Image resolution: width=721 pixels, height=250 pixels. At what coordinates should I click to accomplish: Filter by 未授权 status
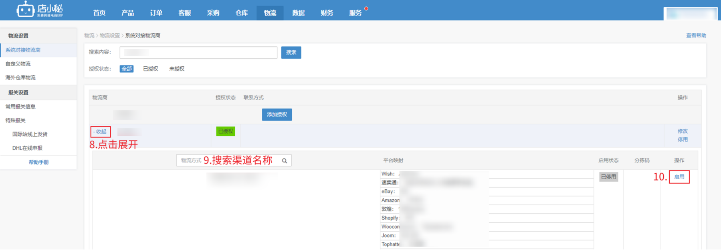[x=176, y=69]
